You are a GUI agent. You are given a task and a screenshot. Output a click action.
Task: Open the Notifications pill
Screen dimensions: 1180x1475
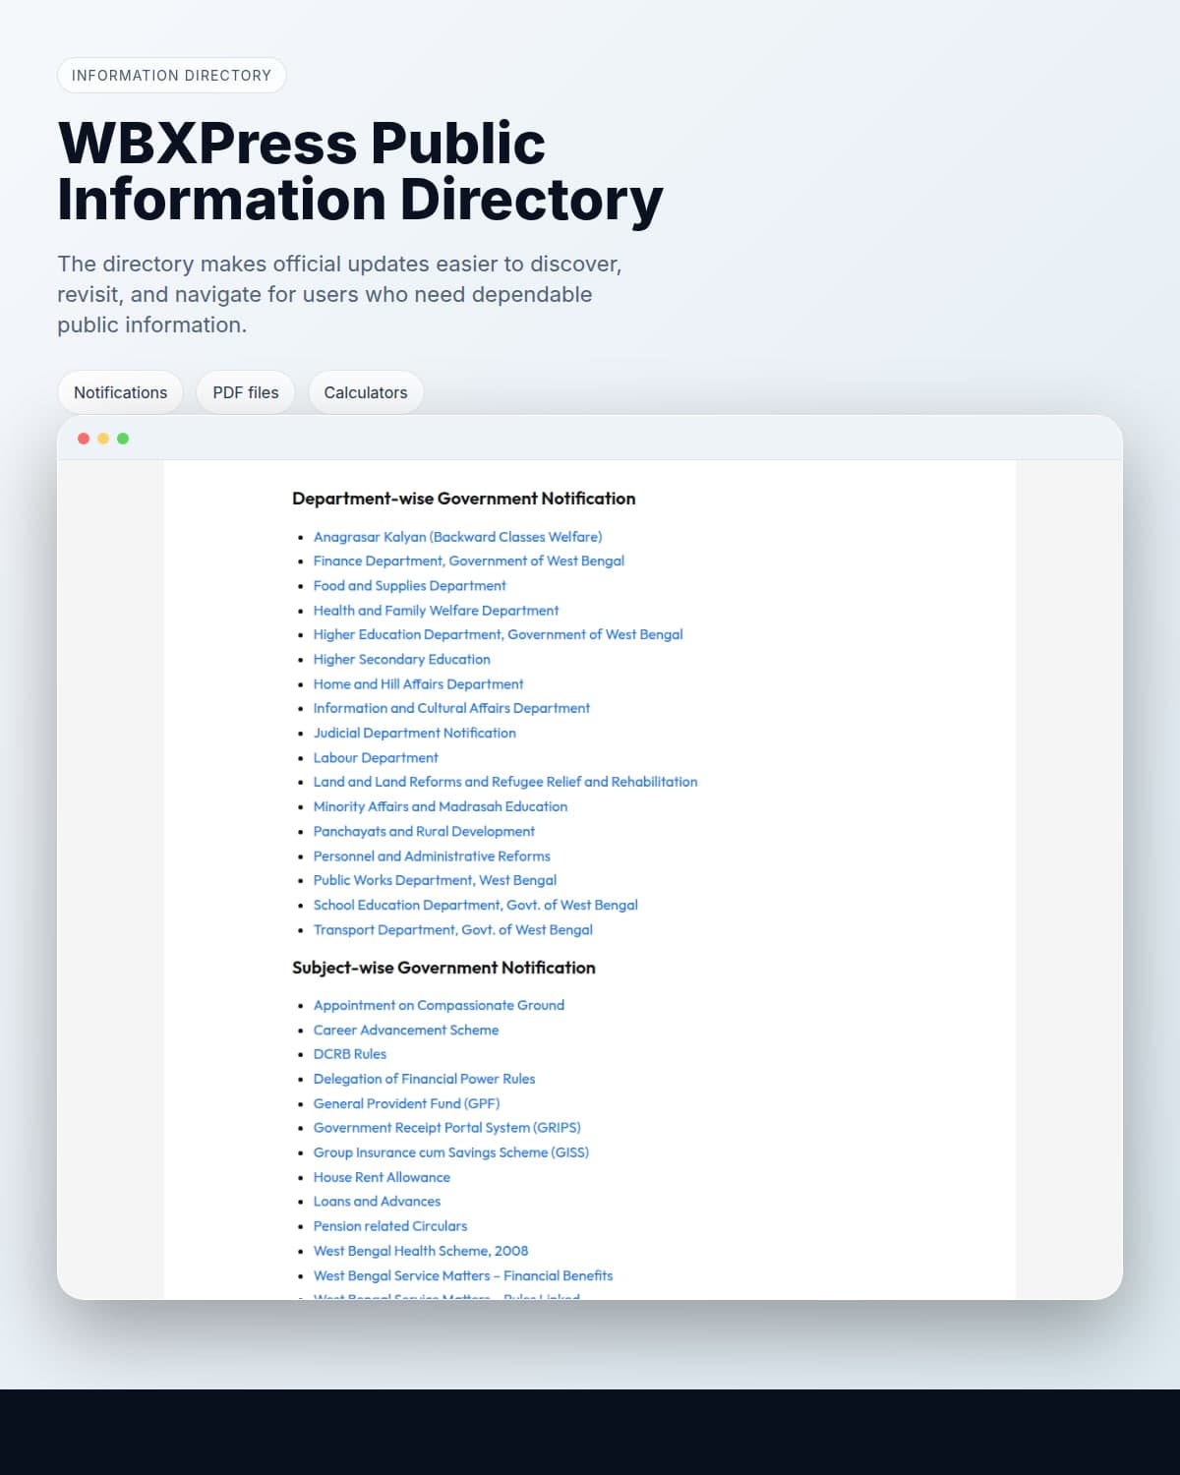[x=120, y=392]
